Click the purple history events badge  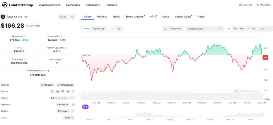(x=85, y=107)
